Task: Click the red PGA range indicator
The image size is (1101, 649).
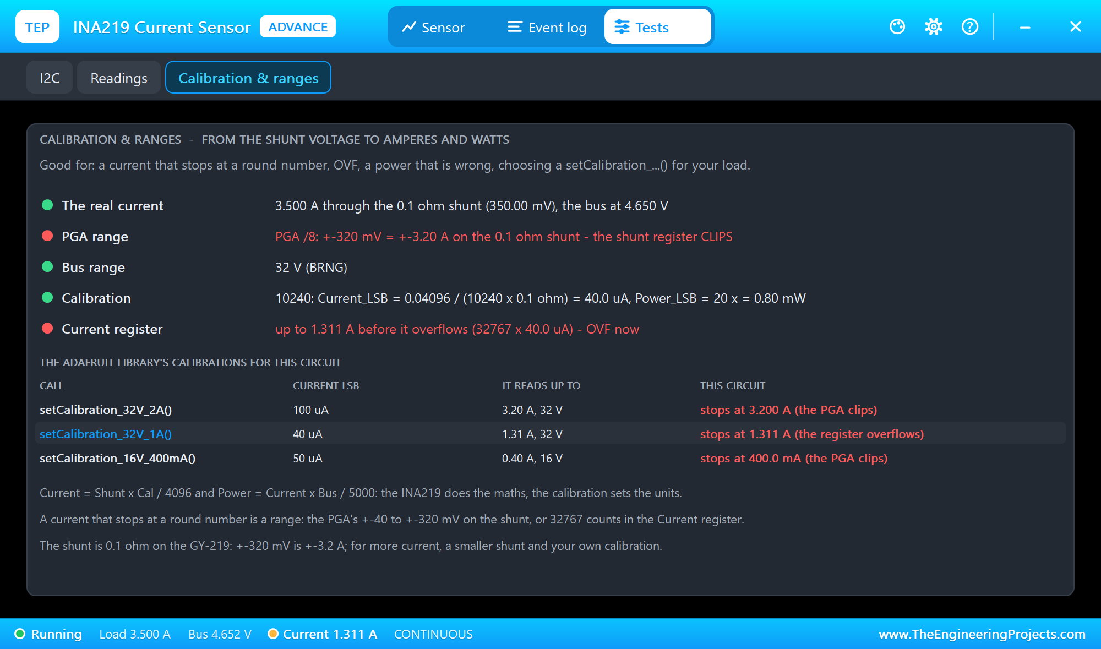Action: [x=47, y=236]
